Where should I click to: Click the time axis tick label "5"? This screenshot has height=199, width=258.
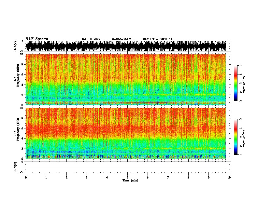click(x=127, y=178)
